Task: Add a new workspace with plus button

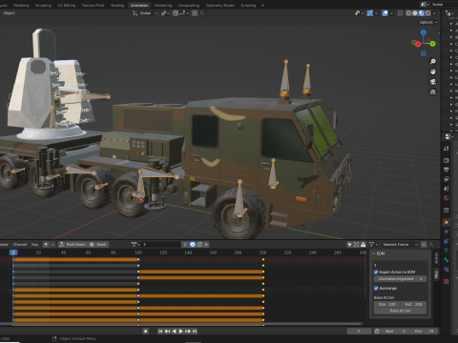Action: click(262, 5)
